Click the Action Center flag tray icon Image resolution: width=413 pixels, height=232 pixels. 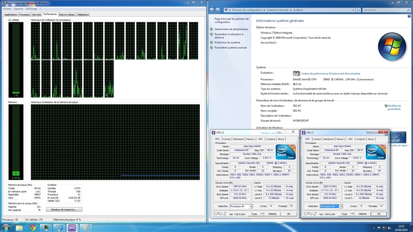[x=378, y=227]
